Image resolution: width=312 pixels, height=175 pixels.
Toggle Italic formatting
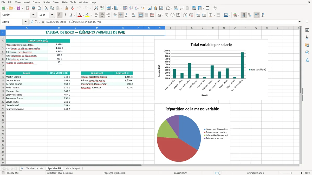click(x=65, y=15)
